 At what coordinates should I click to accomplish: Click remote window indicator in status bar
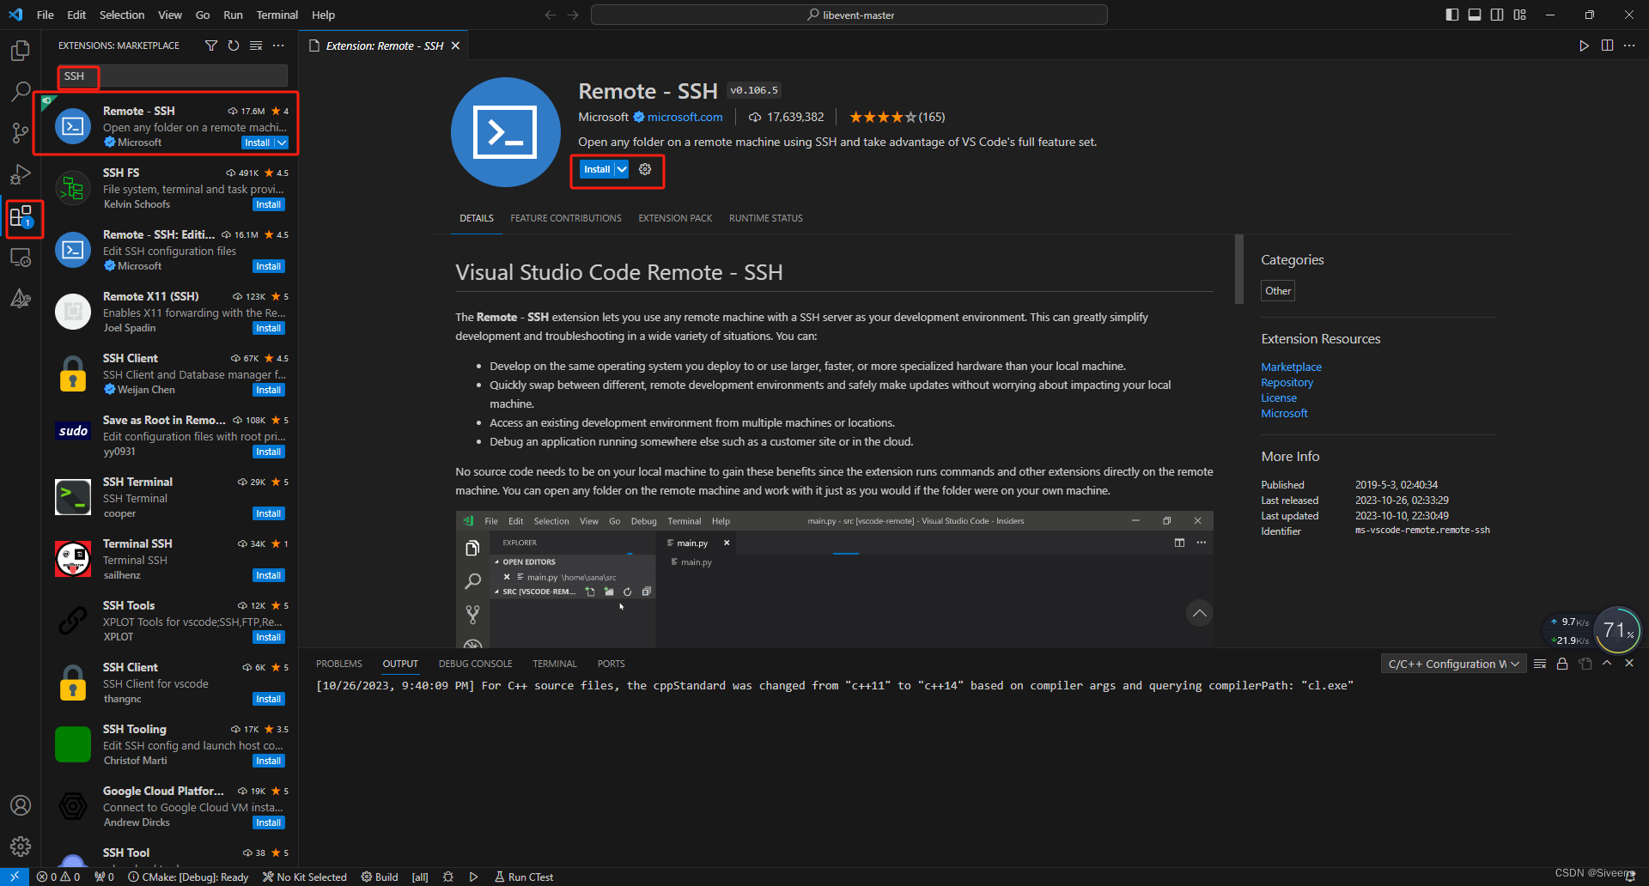pyautogui.click(x=15, y=877)
